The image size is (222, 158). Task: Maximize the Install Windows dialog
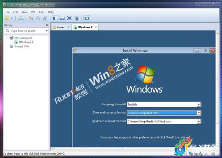tap(205, 50)
